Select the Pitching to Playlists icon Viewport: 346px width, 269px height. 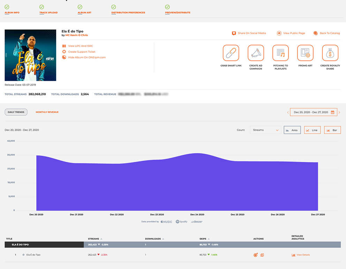point(280,53)
